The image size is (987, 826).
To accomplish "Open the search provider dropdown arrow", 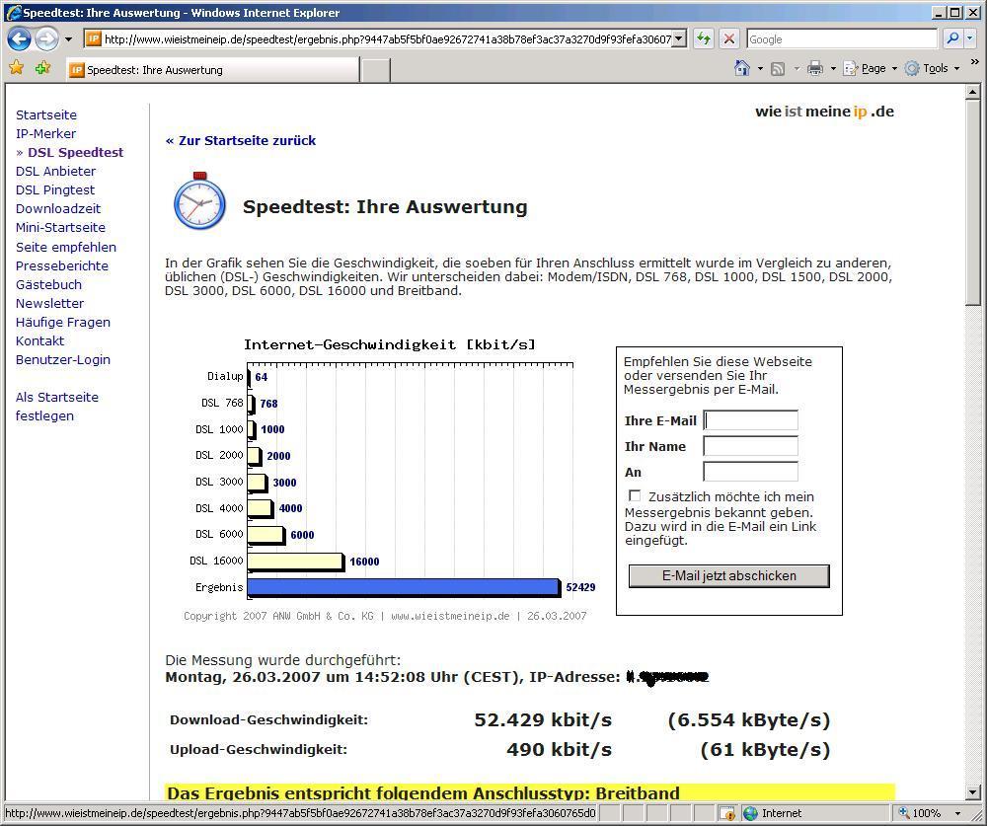I will [970, 38].
